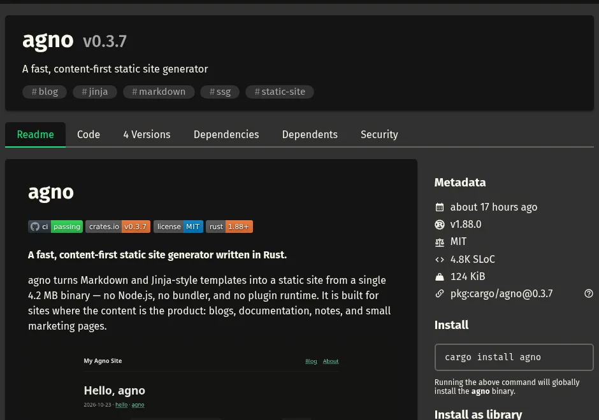Click the GitHub ci passing badge
Viewport: 599px width, 420px height.
tap(55, 227)
